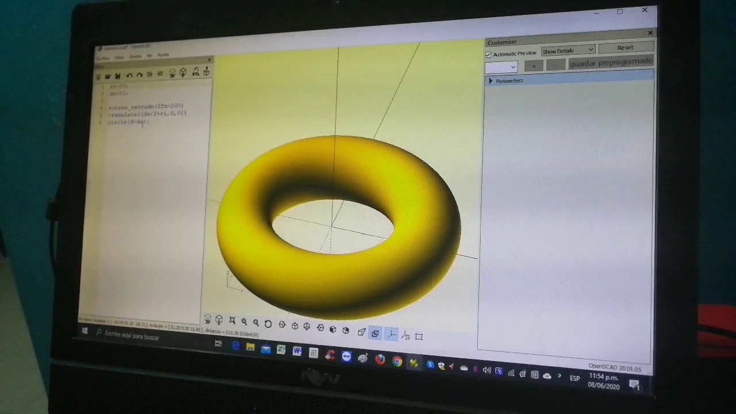Click the Unindent icon in editor toolbar
The height and width of the screenshot is (414, 736).
(x=149, y=74)
